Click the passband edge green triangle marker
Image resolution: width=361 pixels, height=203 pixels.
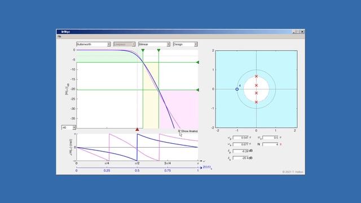(143, 50)
